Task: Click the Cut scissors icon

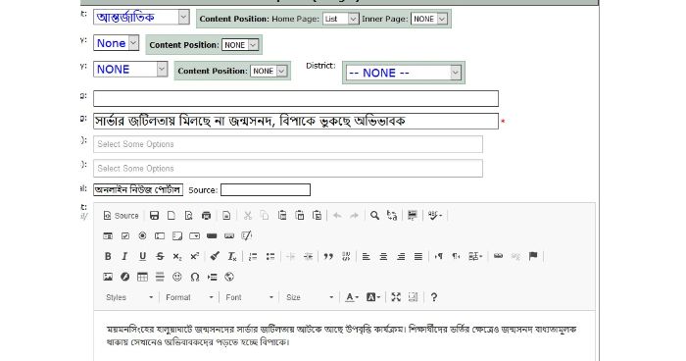Action: (x=248, y=216)
